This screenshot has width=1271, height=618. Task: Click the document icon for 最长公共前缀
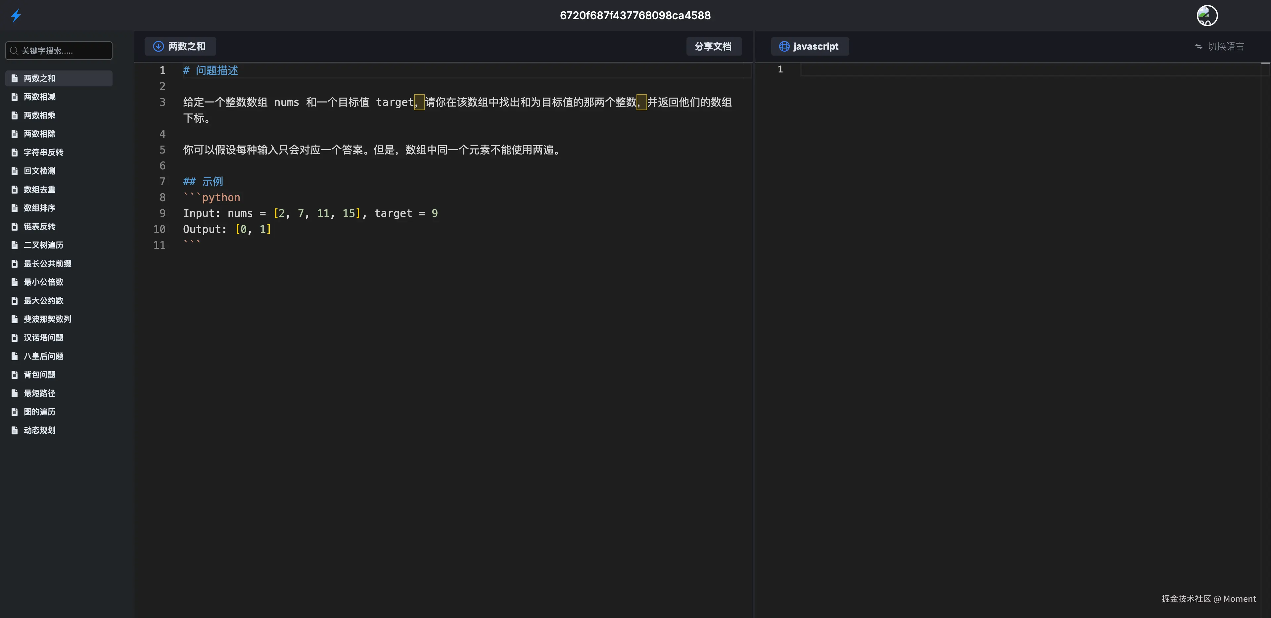point(15,264)
